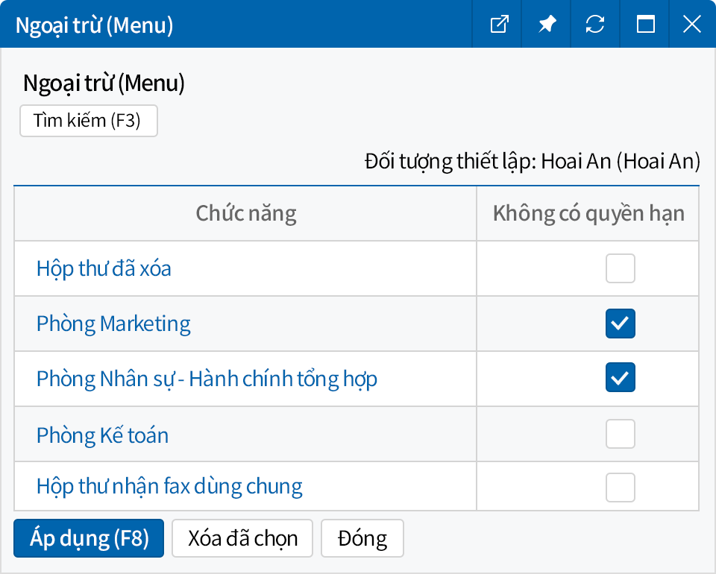Pin the Ngoại trừ (Menu) dialog
716x574 pixels.
click(x=547, y=24)
